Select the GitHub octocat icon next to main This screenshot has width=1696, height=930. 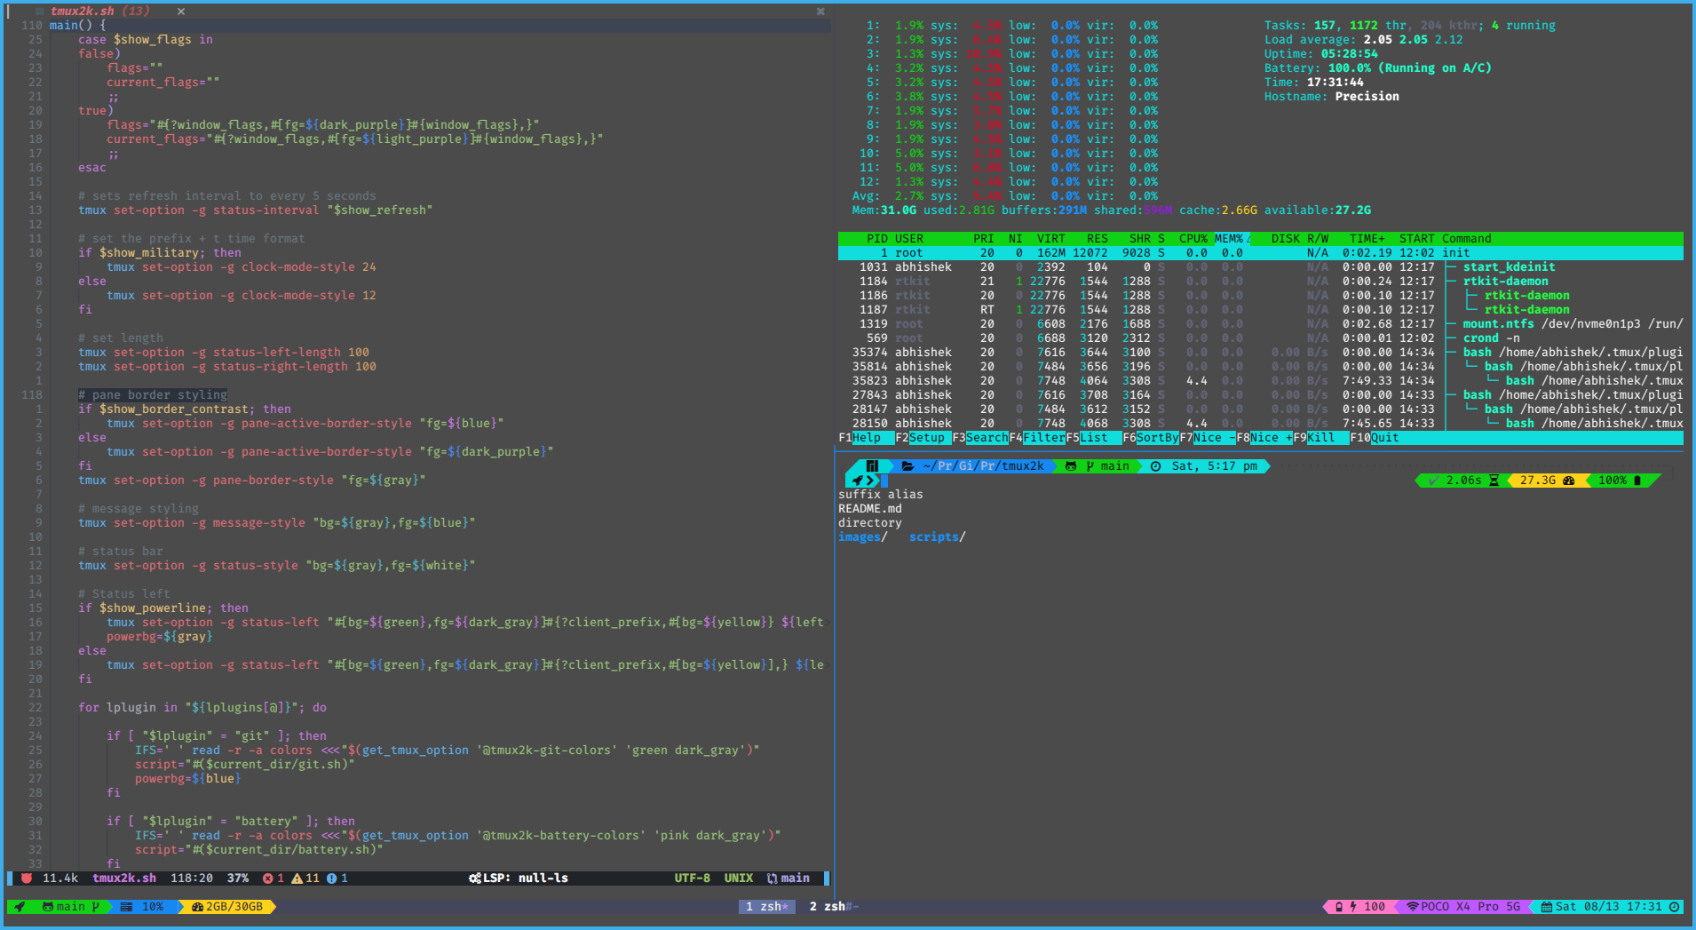(47, 907)
